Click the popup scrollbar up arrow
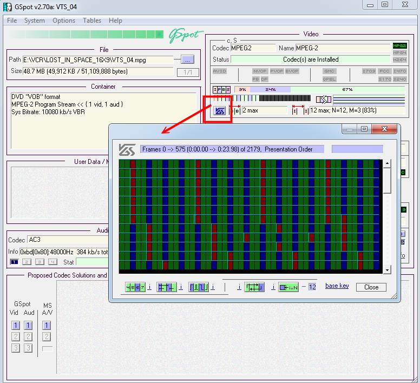The image size is (420, 383). pyautogui.click(x=387, y=163)
